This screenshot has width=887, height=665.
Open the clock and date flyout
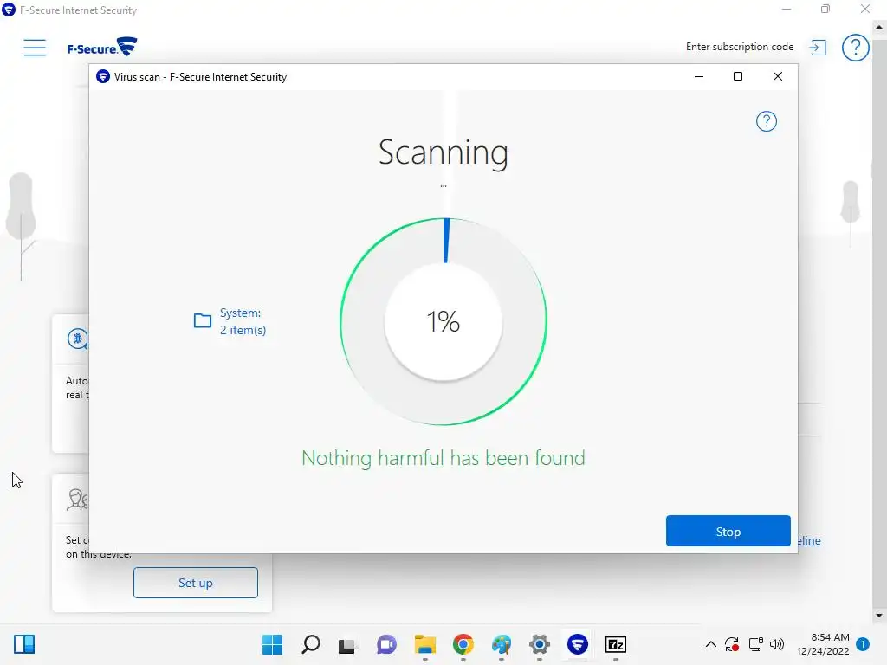point(823,644)
